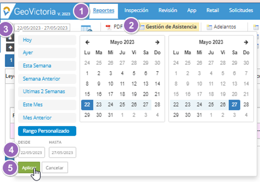Open the Revisión menu tab
The width and height of the screenshot is (260, 182).
coord(168,10)
